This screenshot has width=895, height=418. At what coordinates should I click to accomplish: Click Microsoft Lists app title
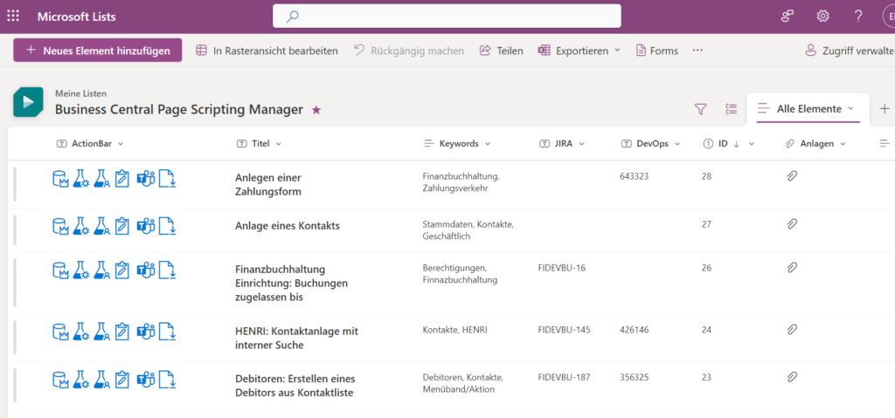(77, 17)
